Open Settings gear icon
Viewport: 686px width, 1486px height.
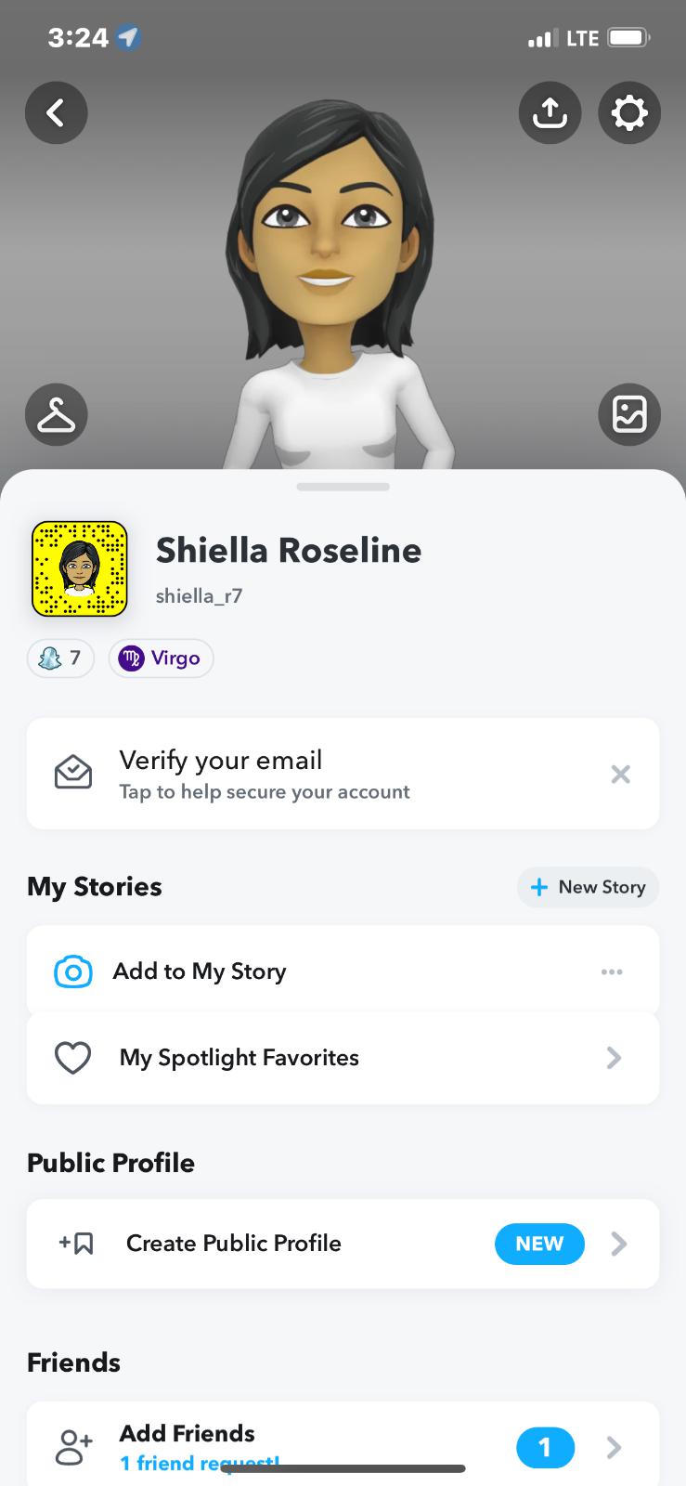coord(629,113)
